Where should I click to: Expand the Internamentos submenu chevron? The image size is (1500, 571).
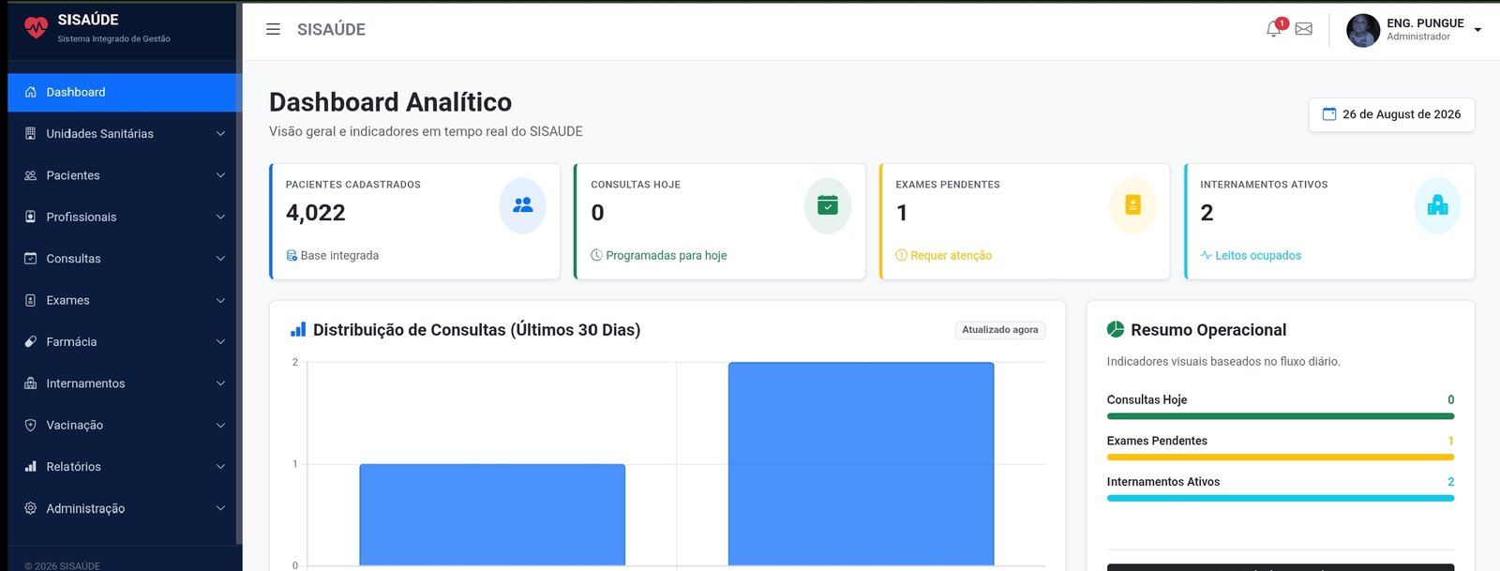220,383
